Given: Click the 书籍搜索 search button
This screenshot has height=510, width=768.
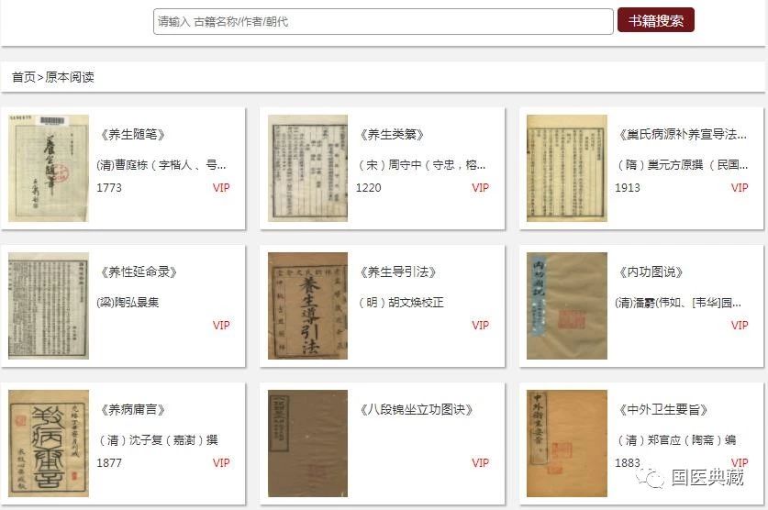Looking at the screenshot, I should click(655, 21).
